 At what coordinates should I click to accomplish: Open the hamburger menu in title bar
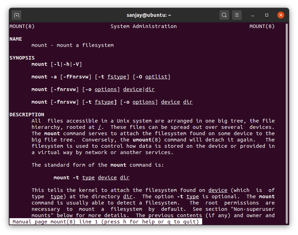[x=237, y=15]
